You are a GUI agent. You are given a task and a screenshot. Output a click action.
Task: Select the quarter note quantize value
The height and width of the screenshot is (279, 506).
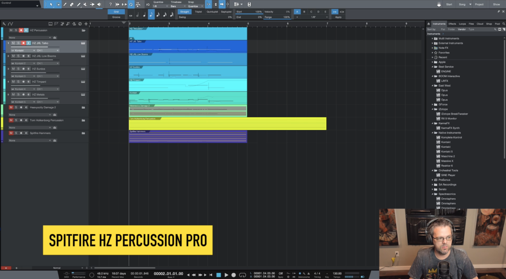coord(144,15)
